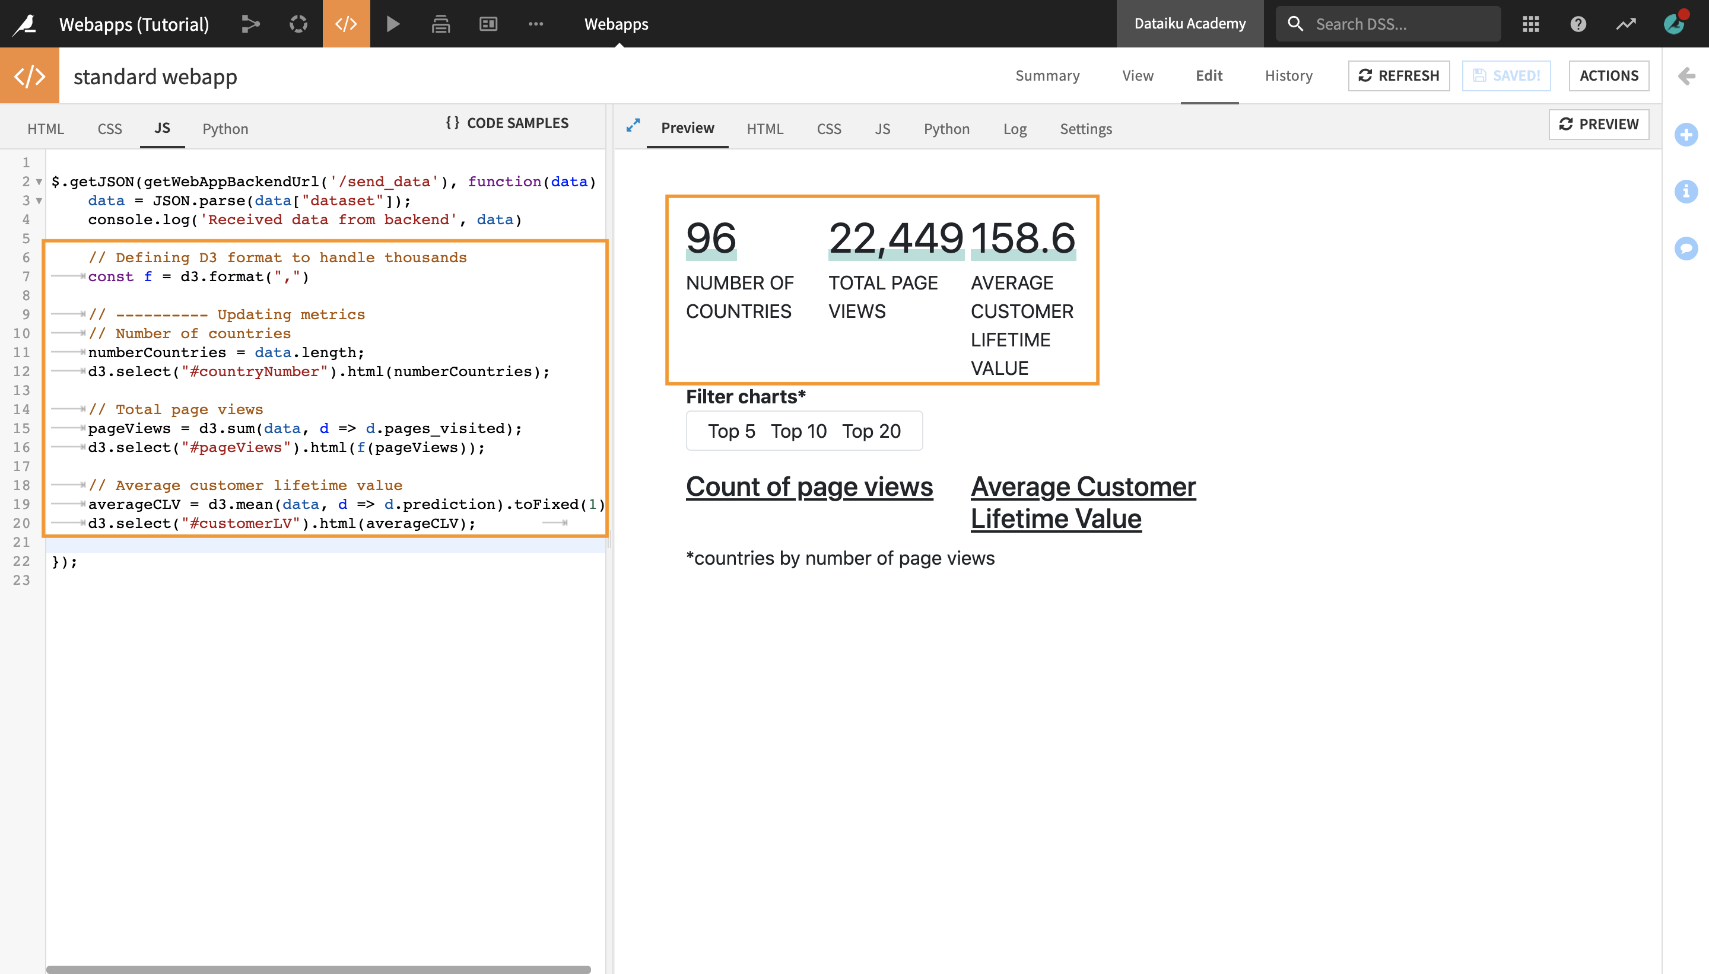Click the Webapps (Tutorial) project name

click(134, 24)
